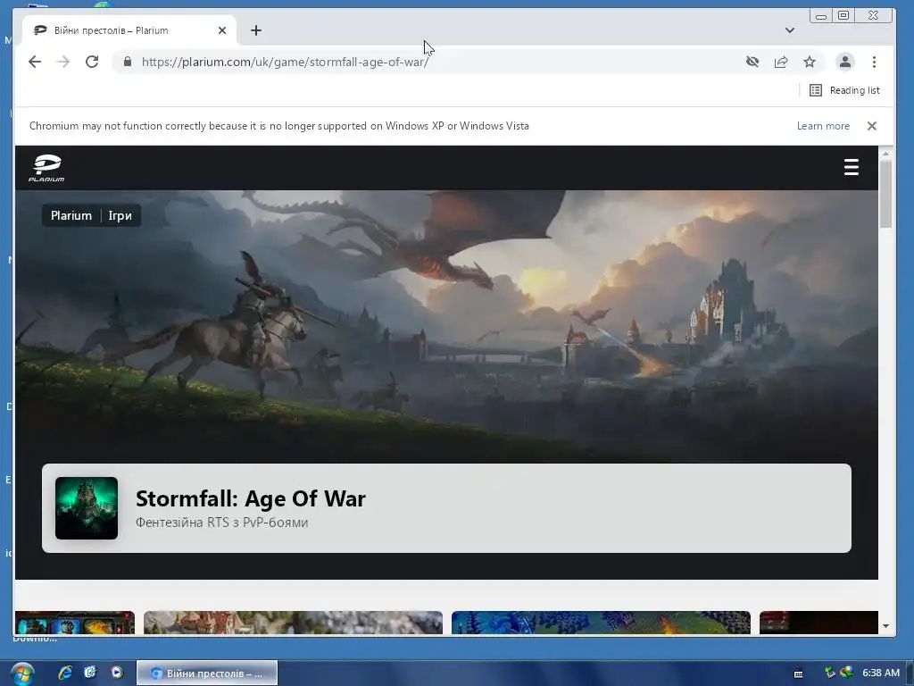Click the Stormfall game icon thumbnail
The image size is (914, 686).
coord(87,508)
